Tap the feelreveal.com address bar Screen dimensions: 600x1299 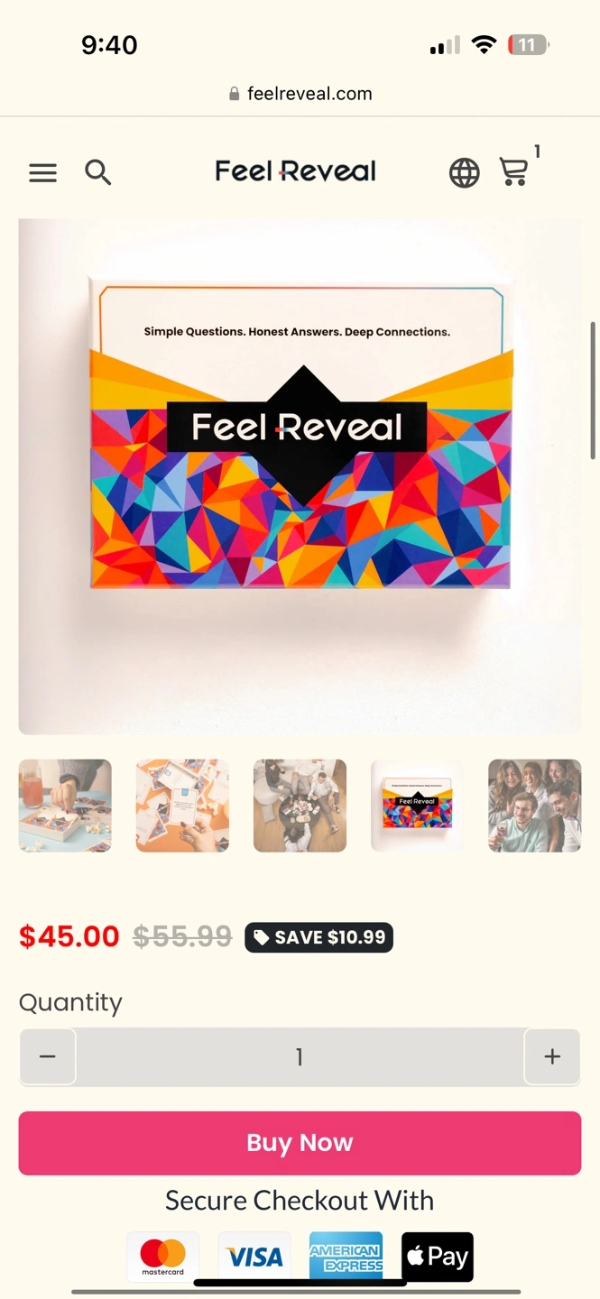[300, 94]
